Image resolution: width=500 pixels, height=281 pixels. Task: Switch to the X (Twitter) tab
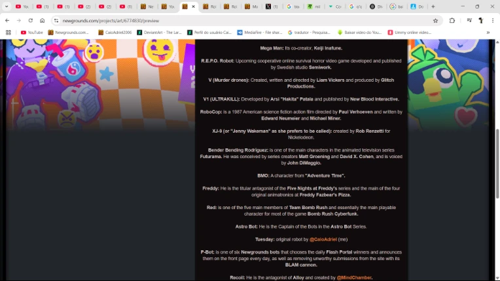[x=272, y=7]
